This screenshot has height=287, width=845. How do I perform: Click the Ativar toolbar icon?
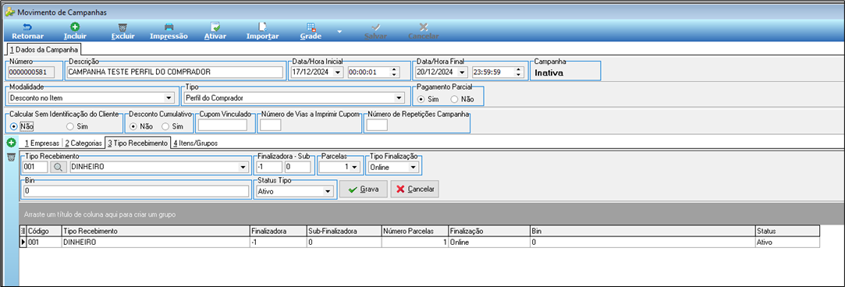click(215, 27)
